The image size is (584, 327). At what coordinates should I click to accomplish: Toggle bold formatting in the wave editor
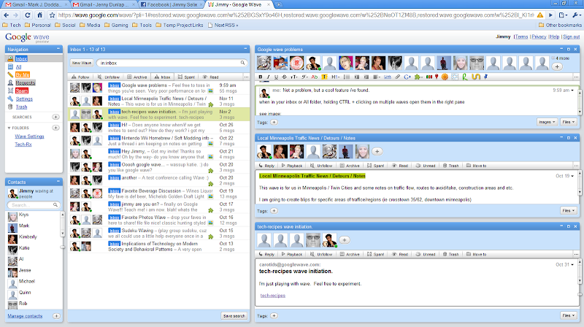(x=261, y=77)
